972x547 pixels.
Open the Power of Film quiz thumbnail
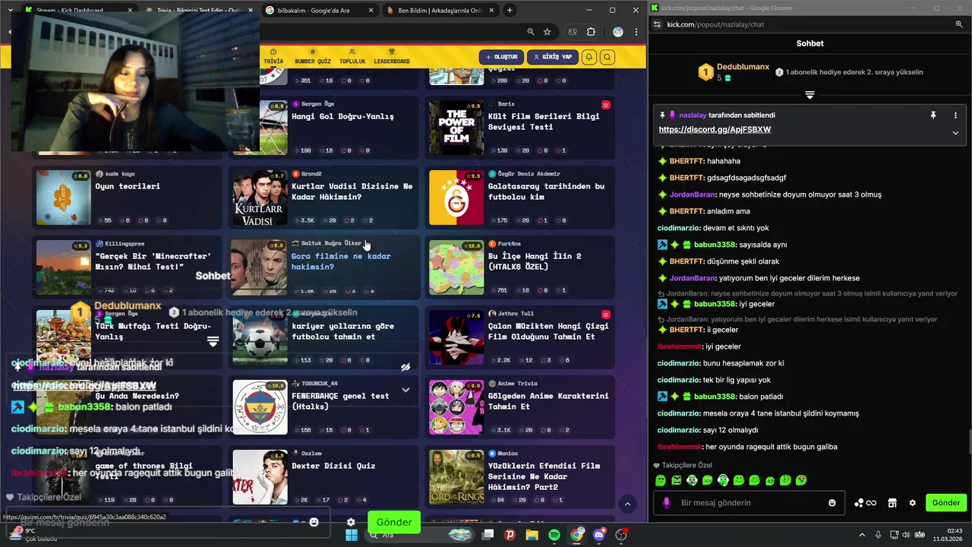[456, 128]
